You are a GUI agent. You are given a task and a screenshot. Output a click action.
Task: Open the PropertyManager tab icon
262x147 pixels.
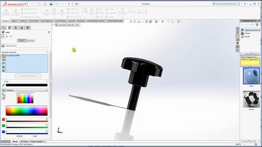10,28
